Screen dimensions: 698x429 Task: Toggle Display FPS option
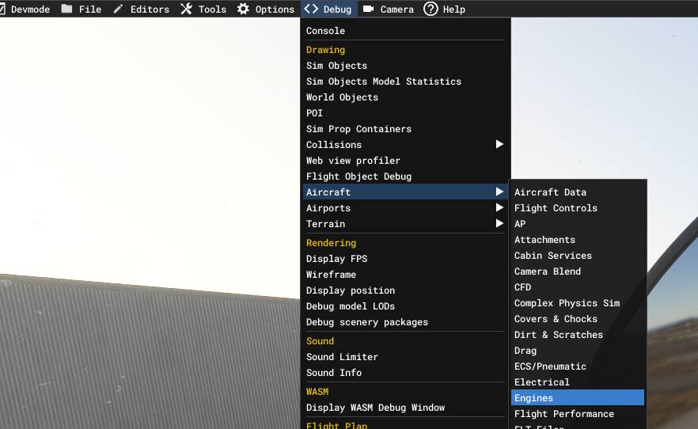coord(337,259)
